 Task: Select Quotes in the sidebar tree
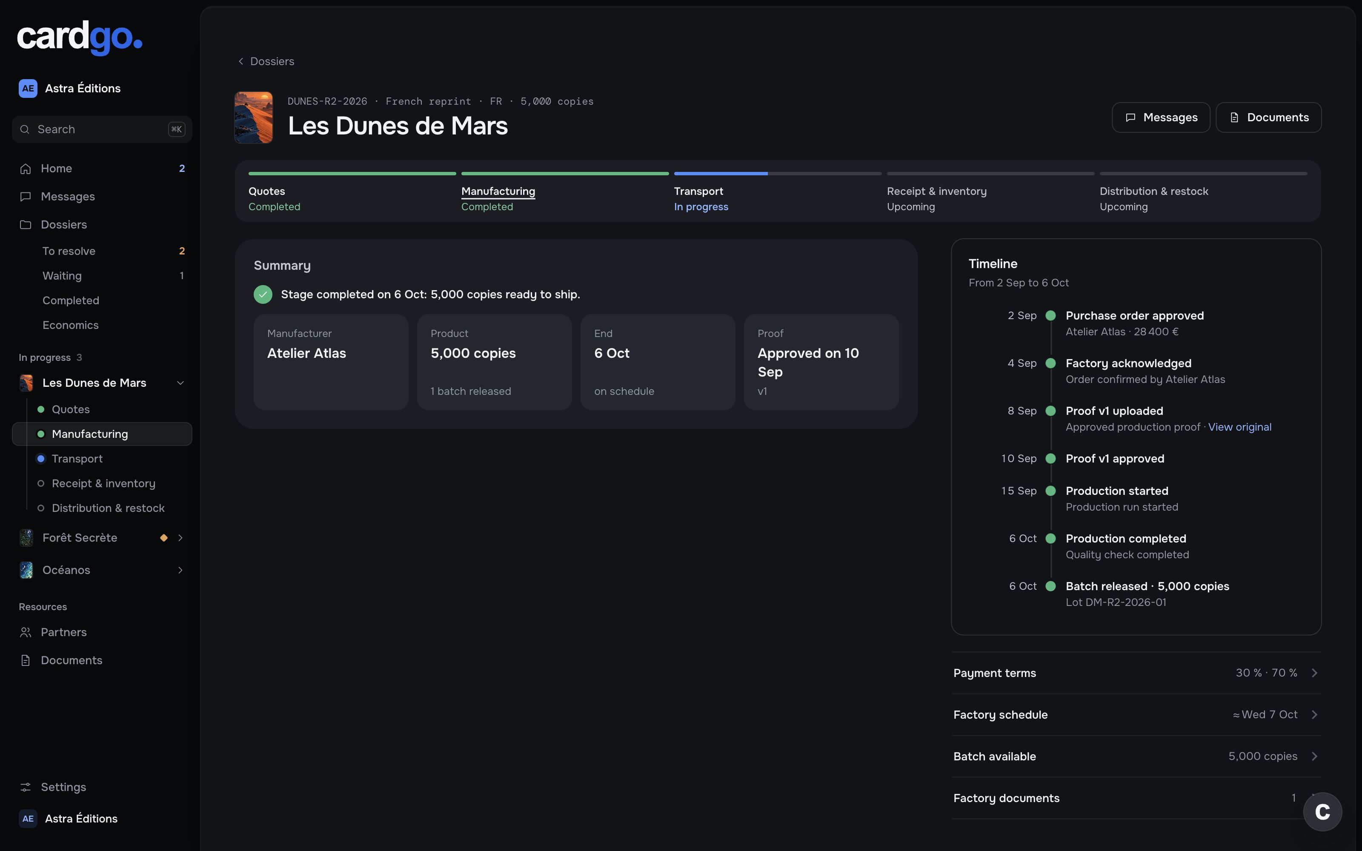[x=102, y=409]
